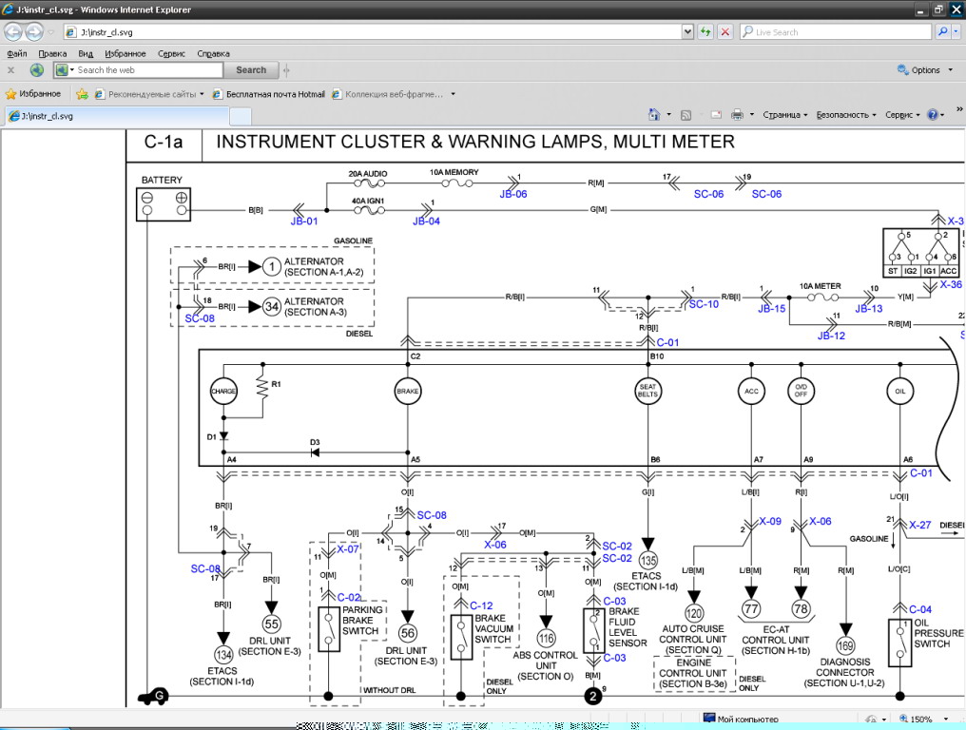This screenshot has height=730, width=966.
Task: Expand the Безопасность dropdown menu
Action: (x=845, y=115)
